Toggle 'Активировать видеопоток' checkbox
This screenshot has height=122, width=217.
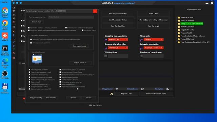point(31,43)
